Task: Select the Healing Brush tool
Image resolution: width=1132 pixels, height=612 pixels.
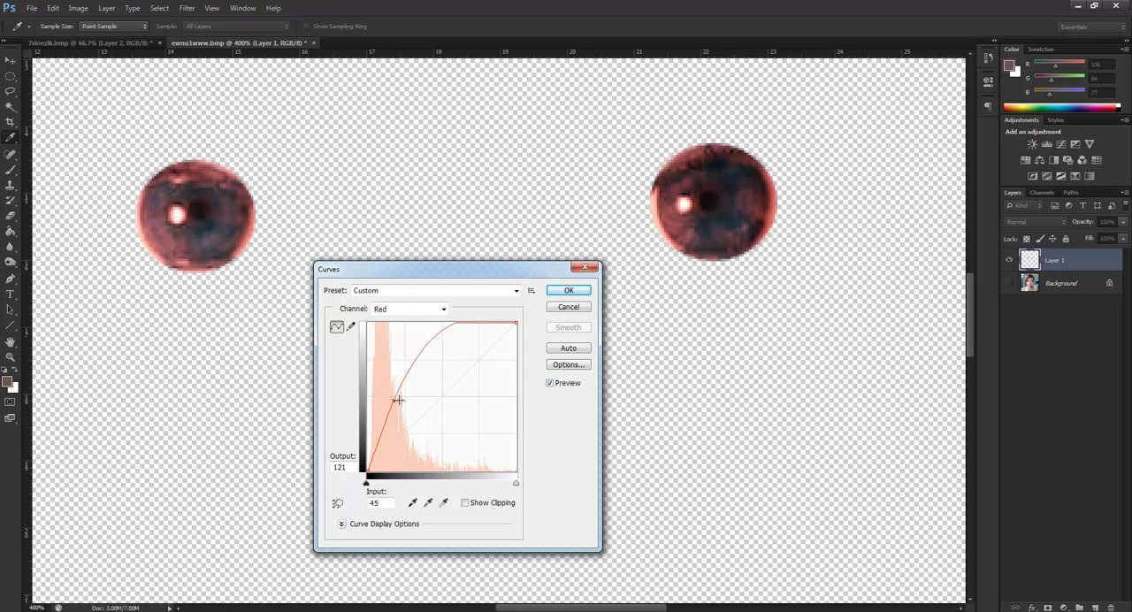Action: (x=10, y=154)
